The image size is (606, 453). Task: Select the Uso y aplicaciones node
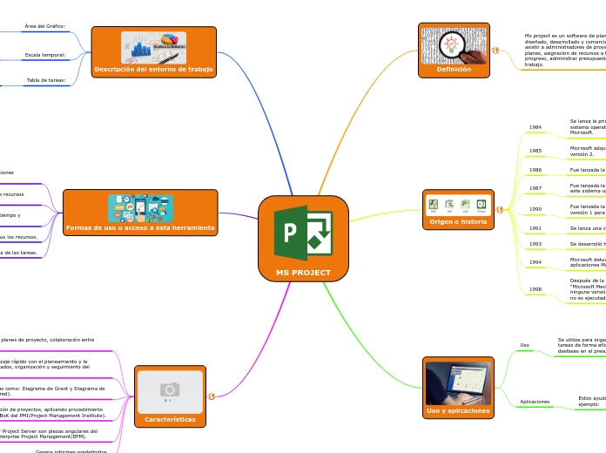click(x=458, y=388)
